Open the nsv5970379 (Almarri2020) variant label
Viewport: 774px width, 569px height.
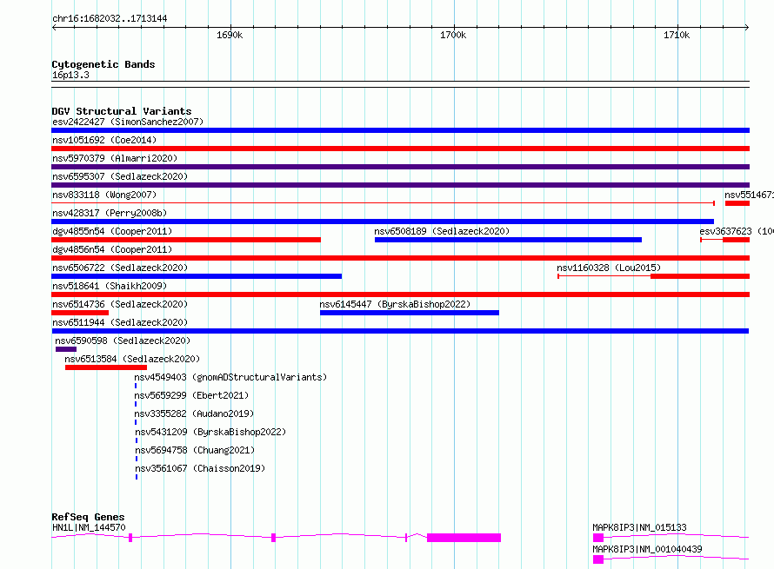coord(115,158)
